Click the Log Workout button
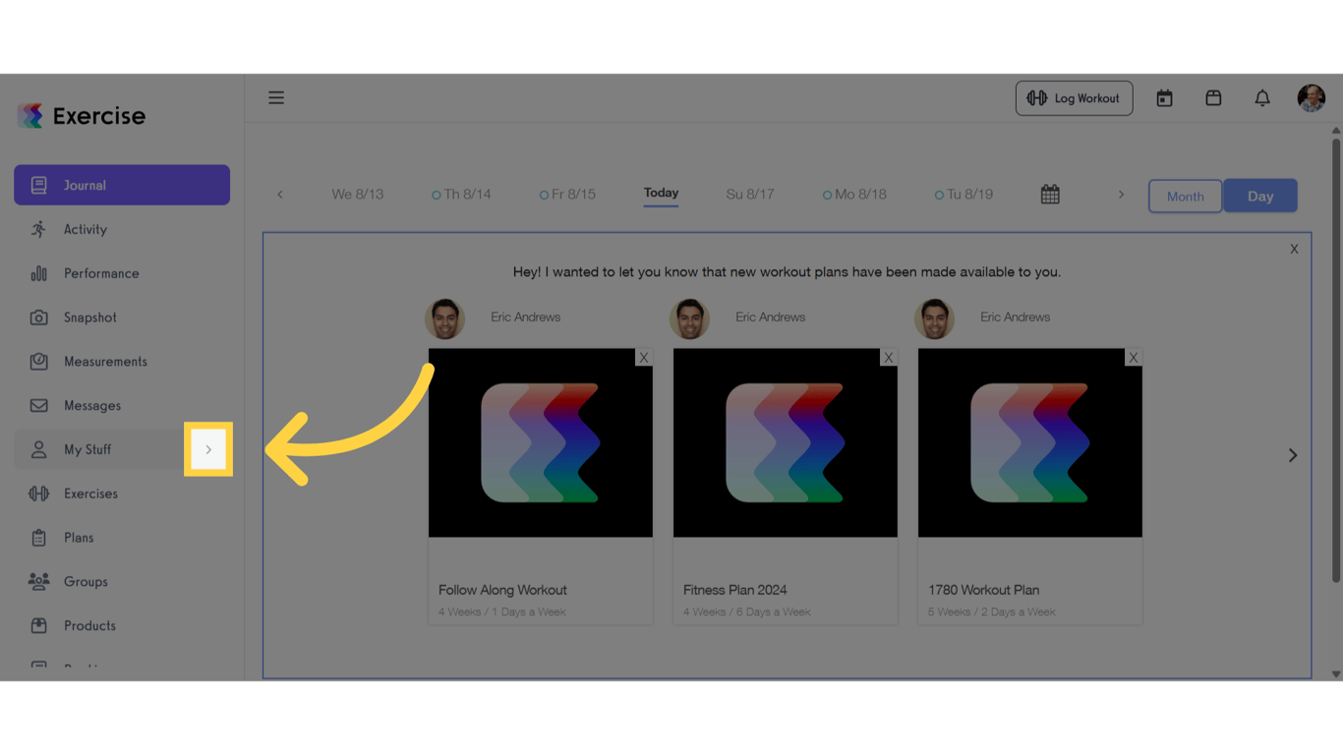1343x755 pixels. [x=1074, y=97]
